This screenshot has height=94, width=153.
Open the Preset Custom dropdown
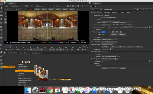pos(106,22)
